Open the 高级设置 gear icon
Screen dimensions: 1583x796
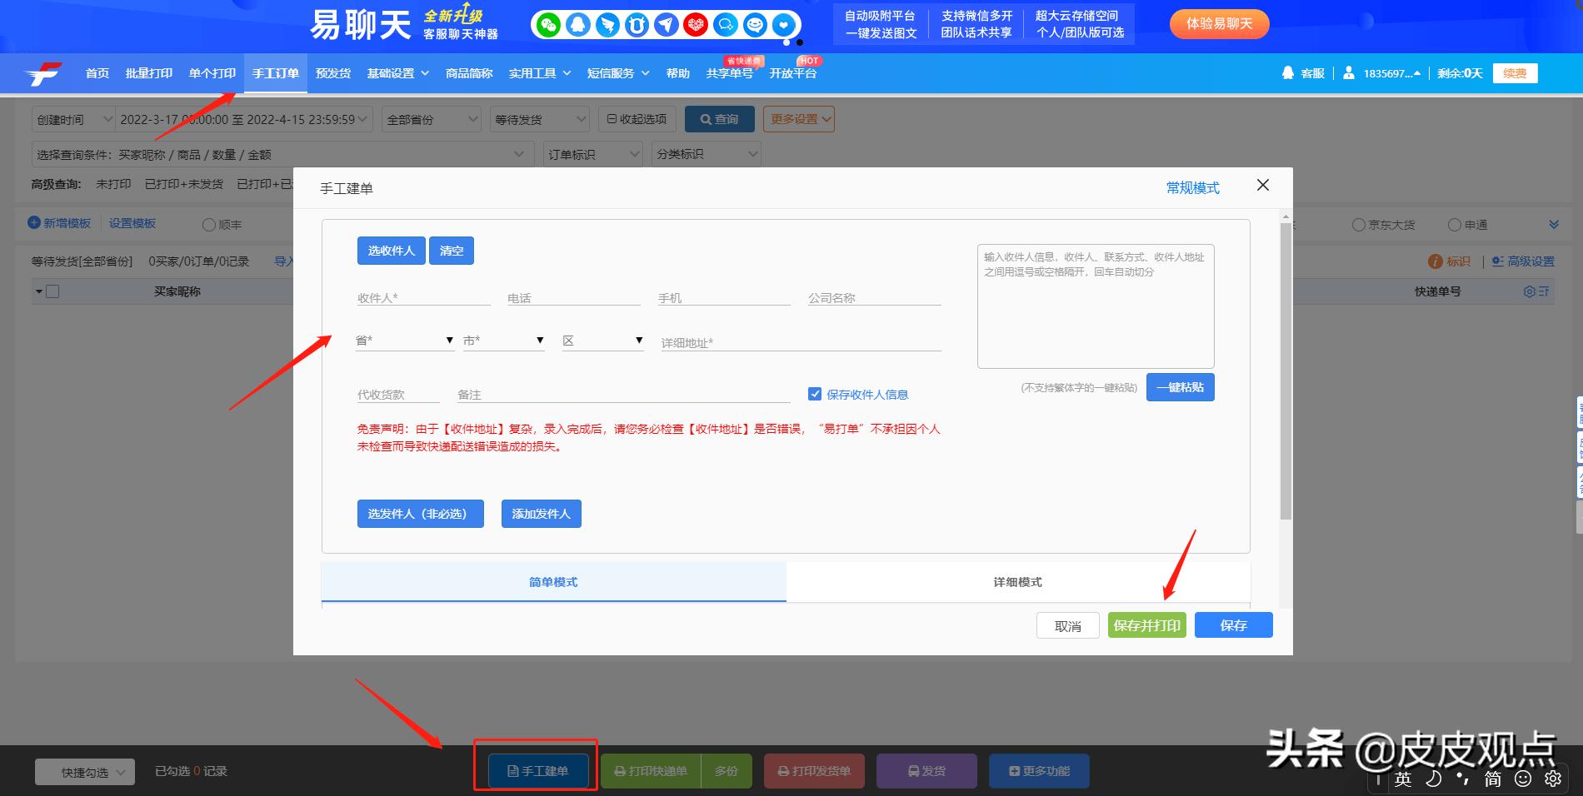point(1497,261)
